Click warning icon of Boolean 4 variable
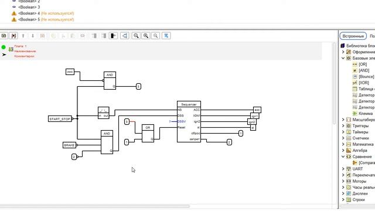 (14, 13)
